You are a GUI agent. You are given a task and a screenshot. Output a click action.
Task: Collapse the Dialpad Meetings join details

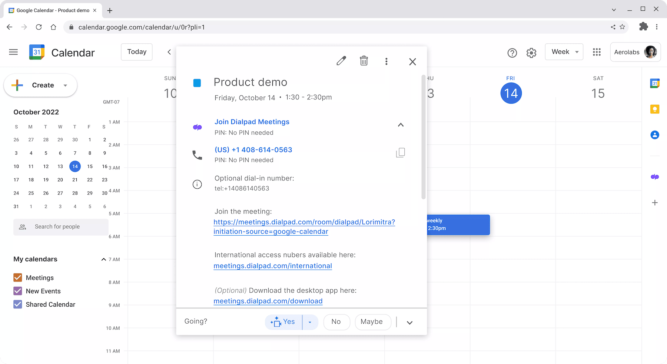click(x=401, y=125)
